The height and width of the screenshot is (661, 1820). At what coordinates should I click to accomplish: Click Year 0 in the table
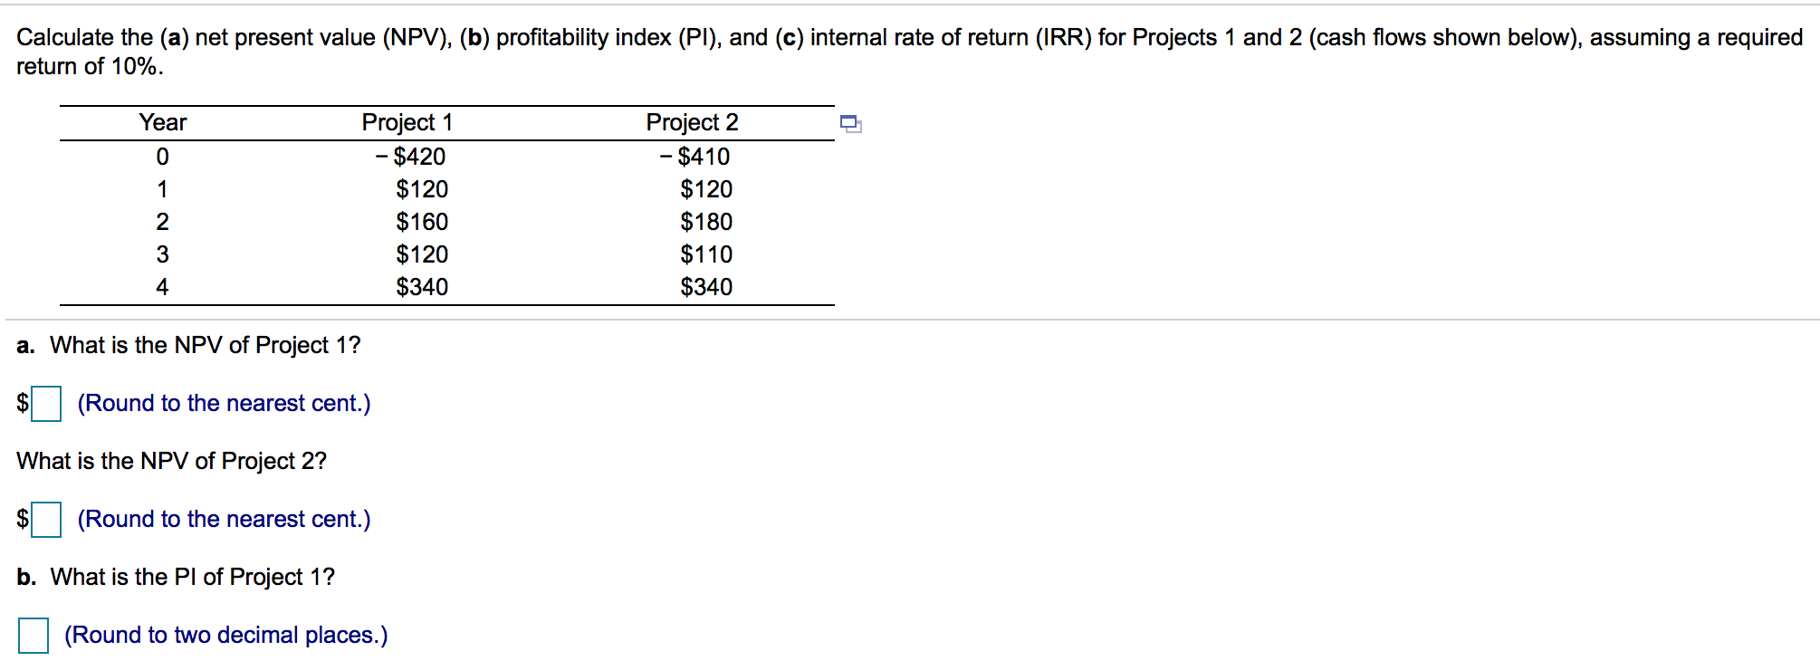pyautogui.click(x=163, y=156)
